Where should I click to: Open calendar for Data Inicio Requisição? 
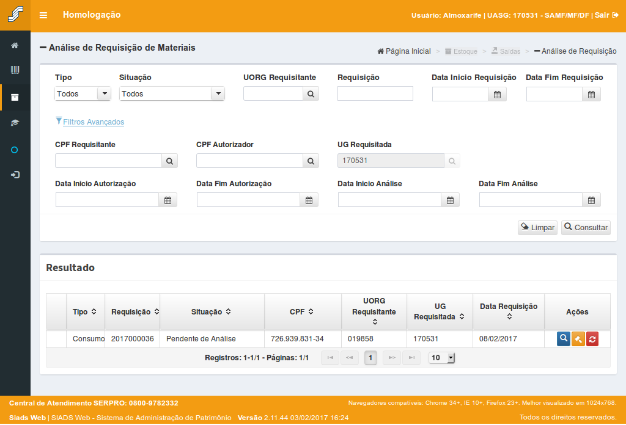(497, 95)
